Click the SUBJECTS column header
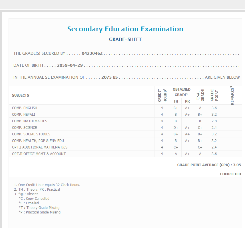This screenshot has width=245, height=228. click(21, 95)
